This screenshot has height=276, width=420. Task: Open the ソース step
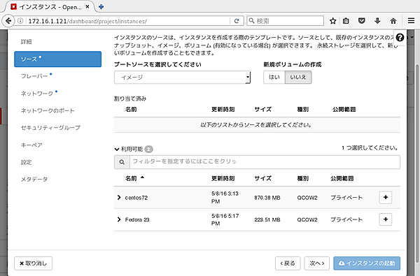click(x=57, y=59)
